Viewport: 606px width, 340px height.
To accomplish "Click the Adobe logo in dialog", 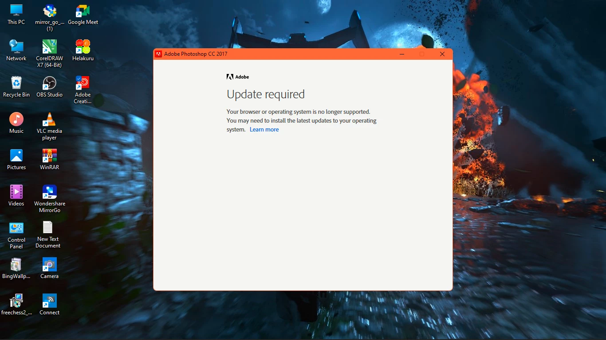I will (238, 77).
